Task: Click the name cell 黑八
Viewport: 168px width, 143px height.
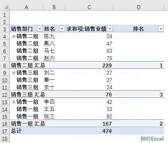Action: tap(49, 44)
